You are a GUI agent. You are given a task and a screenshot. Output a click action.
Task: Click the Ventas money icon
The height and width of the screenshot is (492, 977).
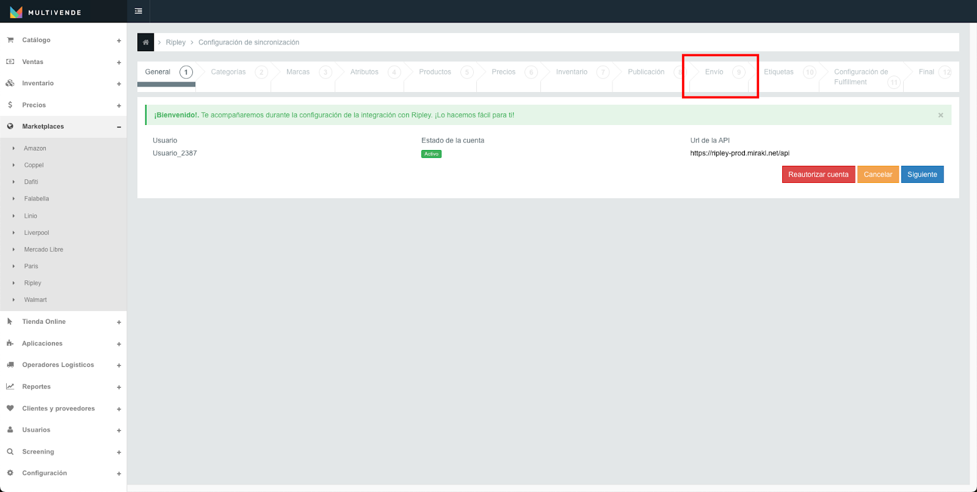(x=10, y=62)
